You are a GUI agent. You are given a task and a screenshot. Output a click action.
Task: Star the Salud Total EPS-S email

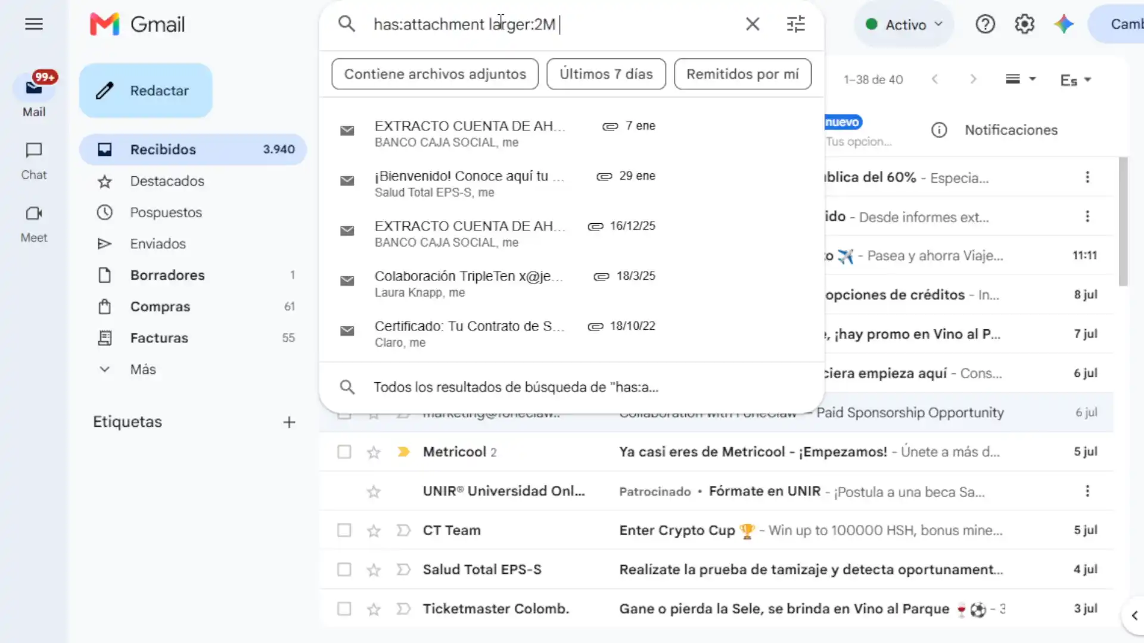[374, 570]
